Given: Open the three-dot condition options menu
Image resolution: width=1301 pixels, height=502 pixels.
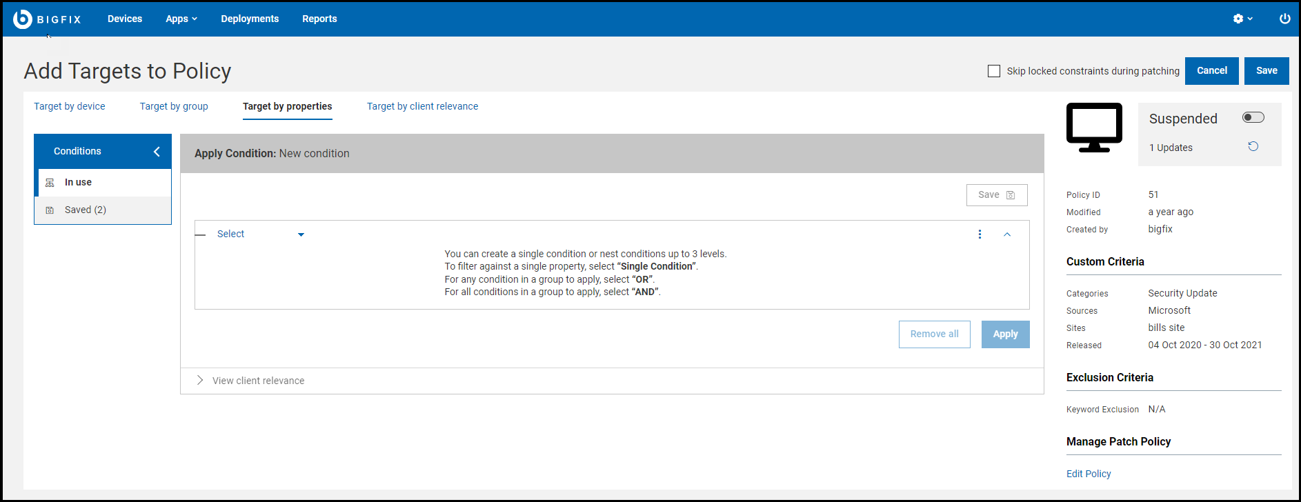Looking at the screenshot, I should (x=980, y=234).
